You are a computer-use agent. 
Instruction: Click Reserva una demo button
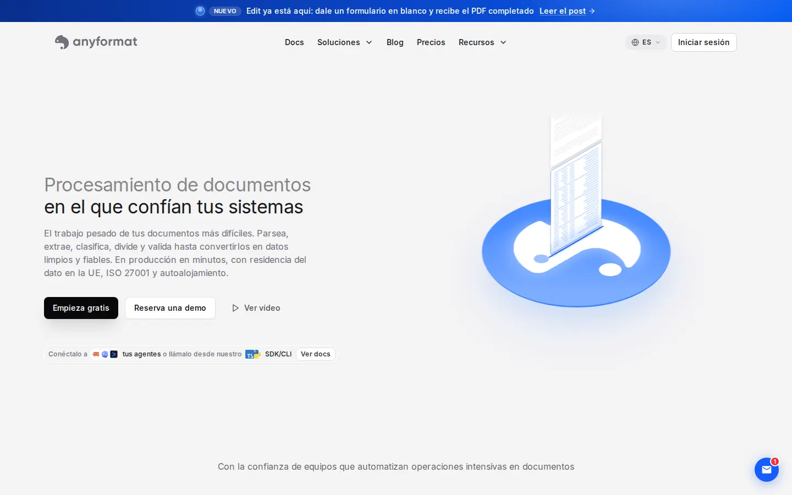coord(170,308)
